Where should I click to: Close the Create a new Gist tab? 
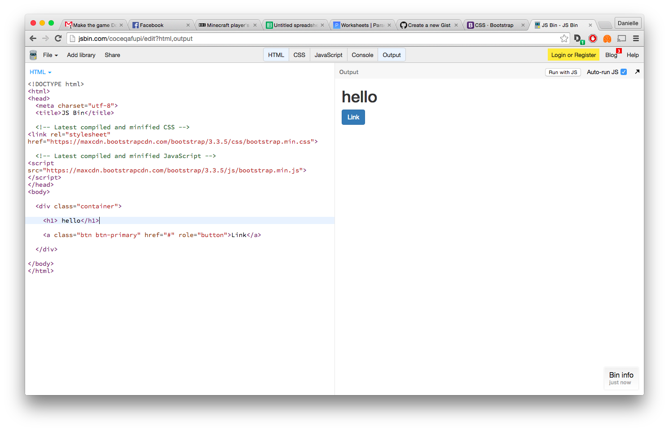pyautogui.click(x=456, y=25)
